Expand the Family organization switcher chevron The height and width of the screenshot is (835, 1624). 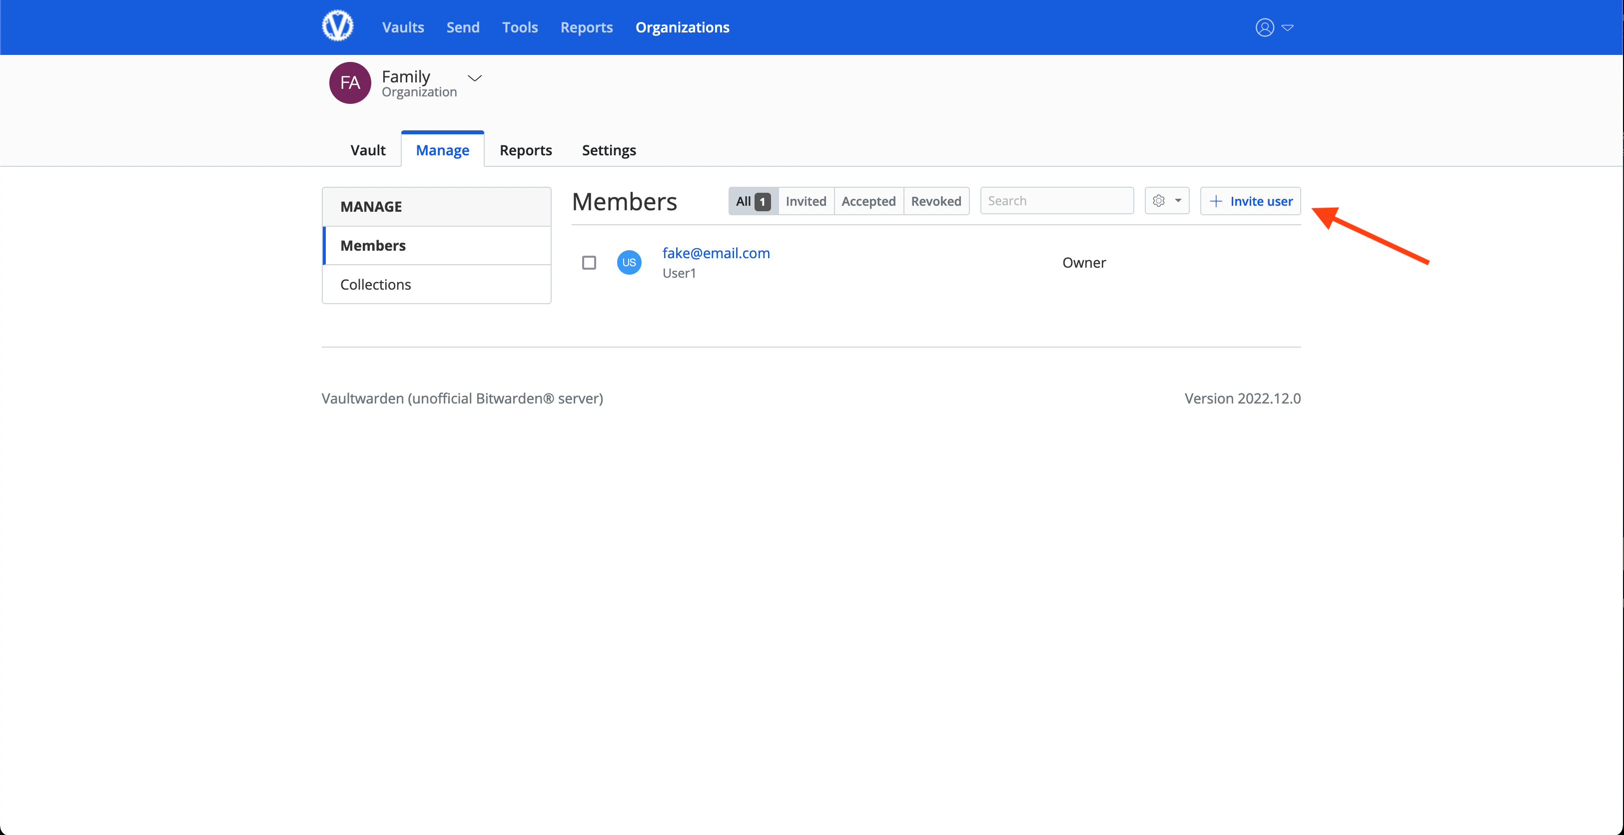[x=474, y=78]
